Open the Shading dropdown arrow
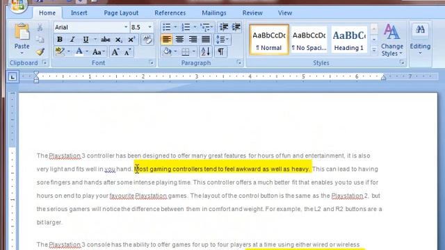445x250 pixels. 175,51
